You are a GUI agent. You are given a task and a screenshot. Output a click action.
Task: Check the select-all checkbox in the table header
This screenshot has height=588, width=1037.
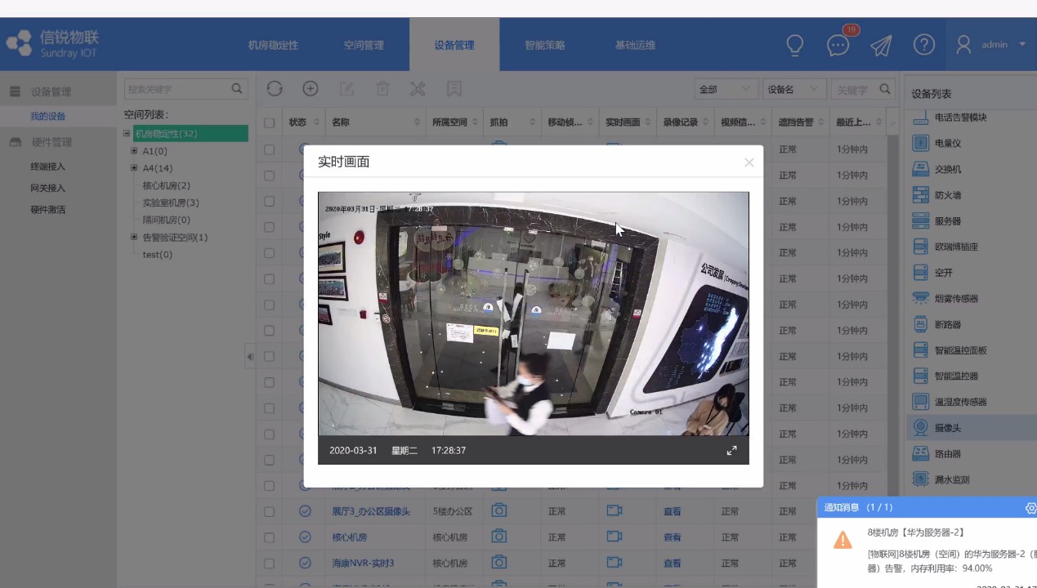pos(269,122)
